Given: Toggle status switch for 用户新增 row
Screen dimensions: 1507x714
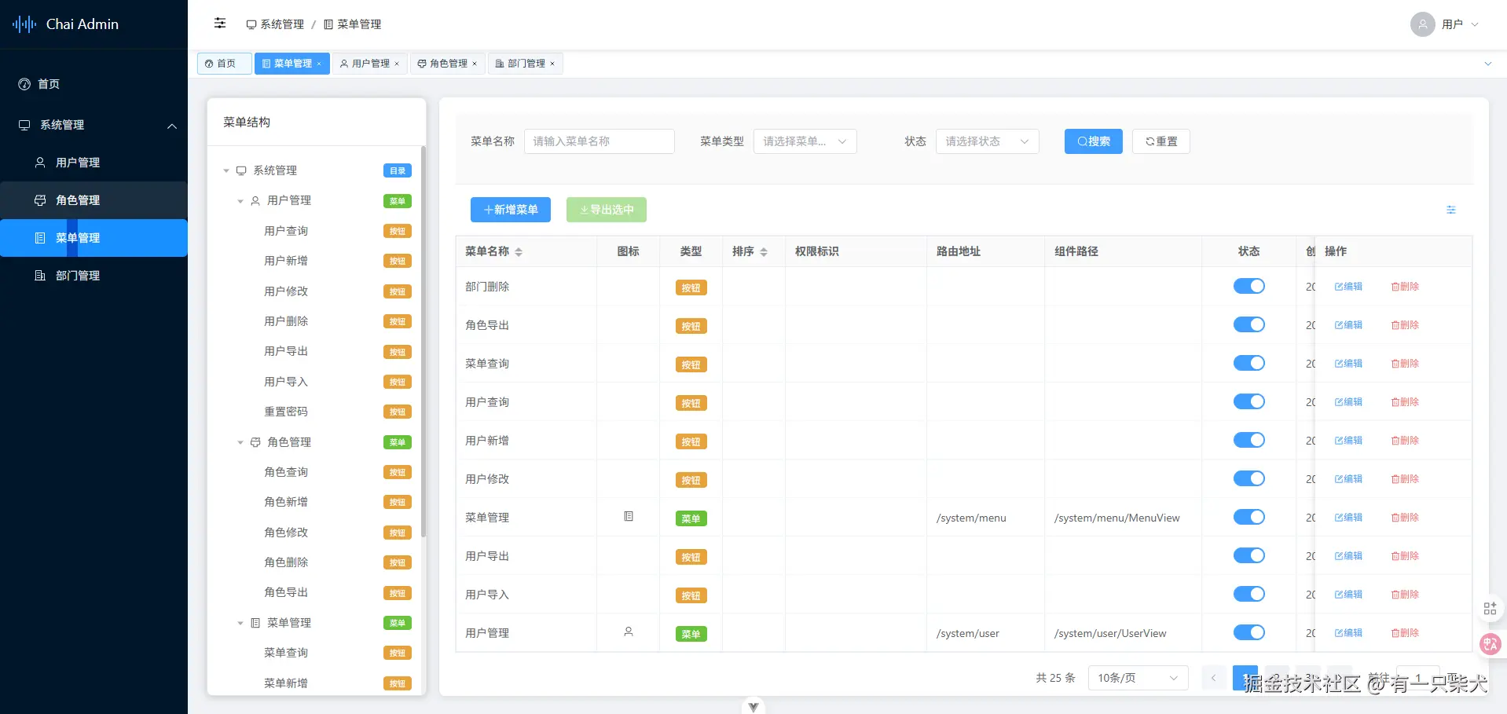Looking at the screenshot, I should tap(1248, 440).
